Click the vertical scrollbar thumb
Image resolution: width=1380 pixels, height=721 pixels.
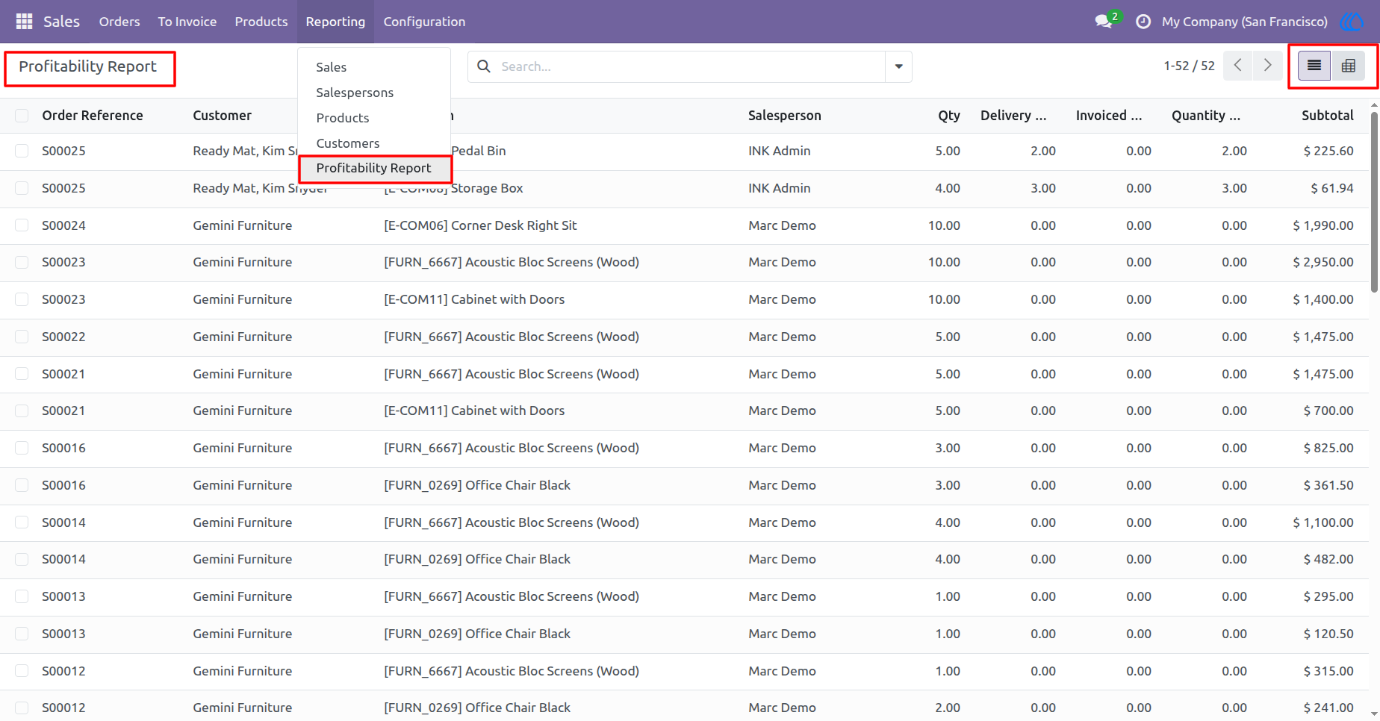click(1374, 202)
